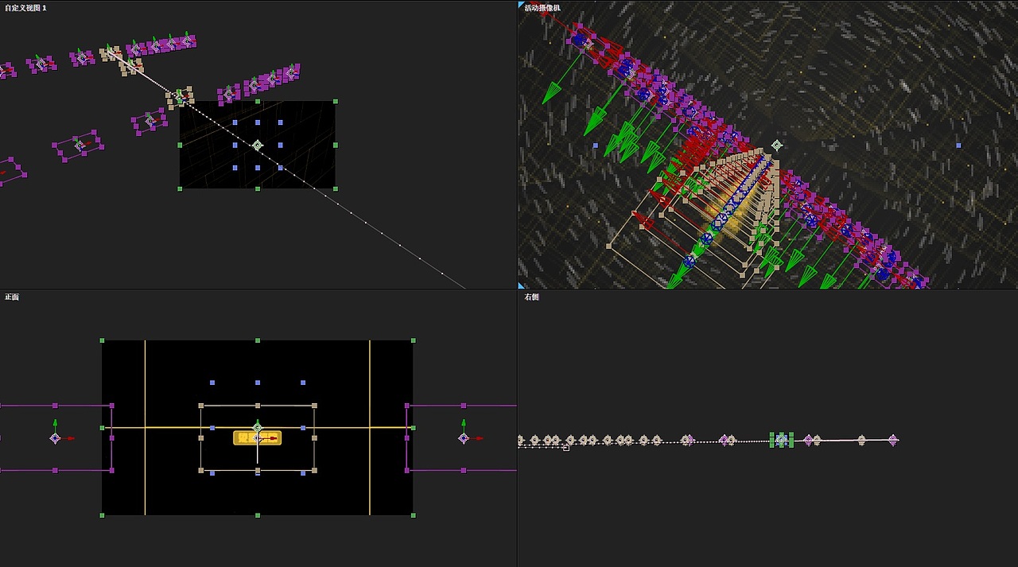Click top-right green corner handle in 自定义视图 1

tap(335, 101)
